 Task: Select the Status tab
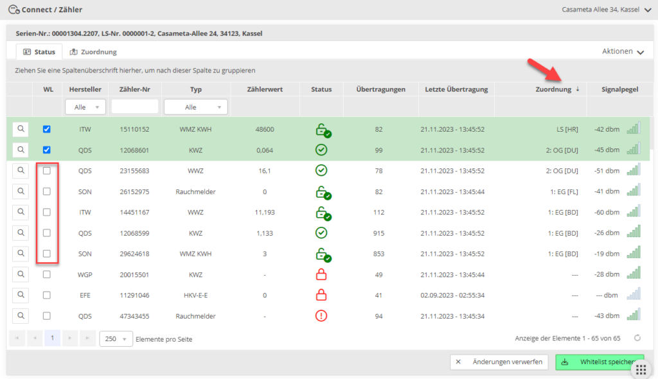point(39,52)
